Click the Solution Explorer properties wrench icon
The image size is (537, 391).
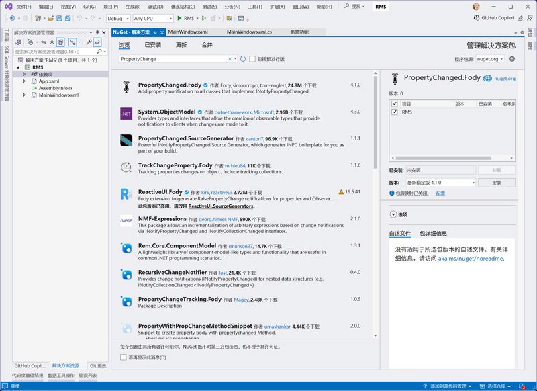(89, 42)
